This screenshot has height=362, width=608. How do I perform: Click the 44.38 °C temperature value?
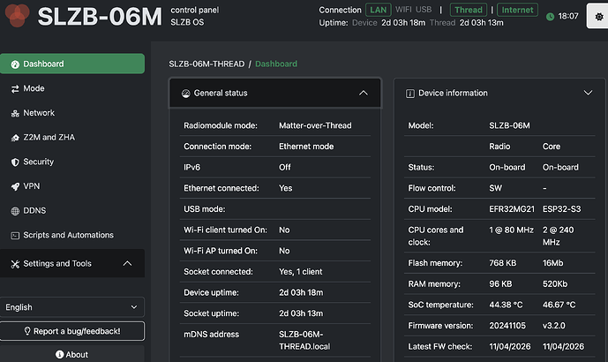click(x=506, y=305)
